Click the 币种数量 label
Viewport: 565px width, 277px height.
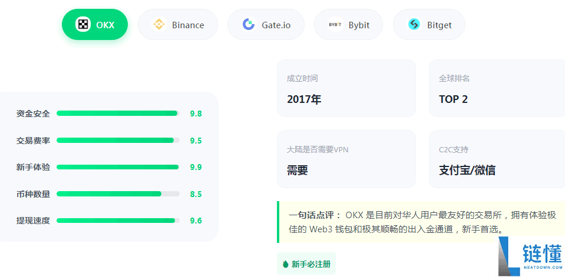point(33,194)
